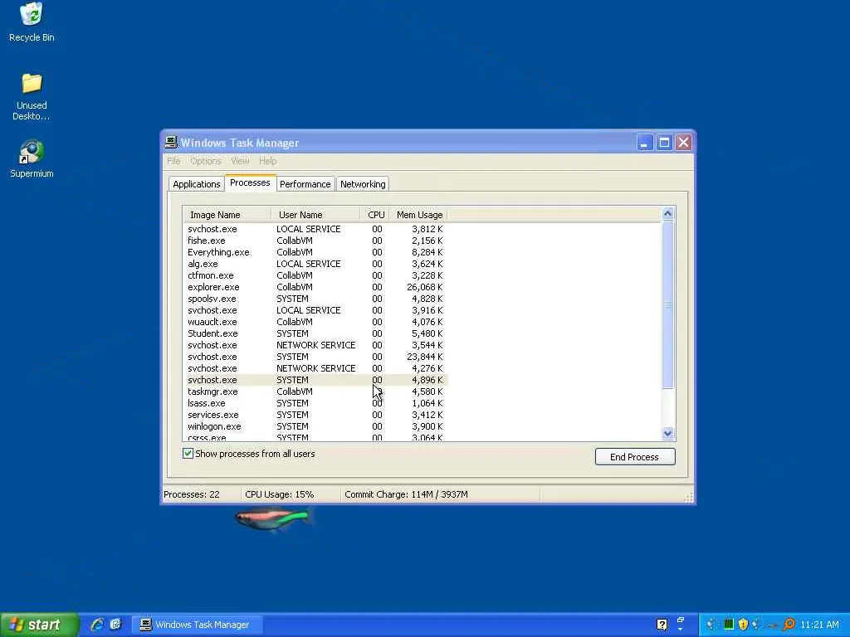Close the Windows Task Manager window
This screenshot has height=637, width=850.
684,143
